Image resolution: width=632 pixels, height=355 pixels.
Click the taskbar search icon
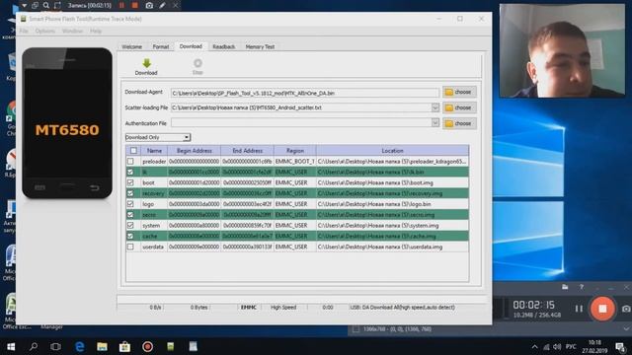click(x=34, y=346)
